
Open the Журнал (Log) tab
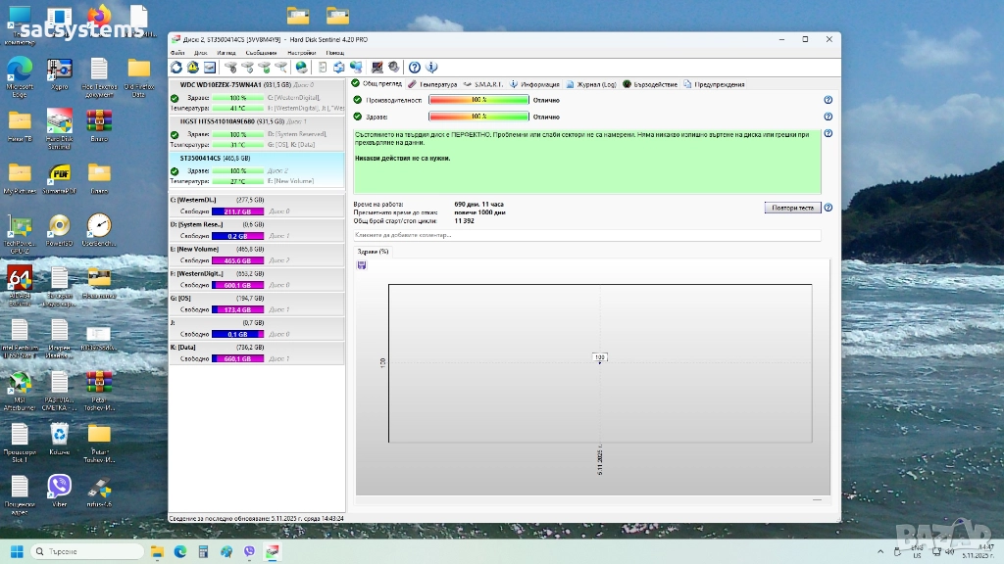pyautogui.click(x=596, y=84)
